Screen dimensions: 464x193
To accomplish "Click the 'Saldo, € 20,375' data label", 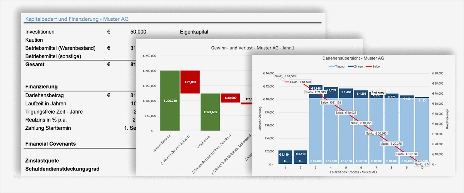I will (x=392, y=144).
